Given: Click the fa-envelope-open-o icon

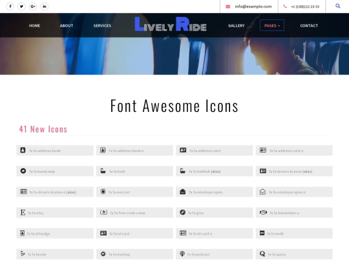Looking at the screenshot, I should click(262, 191).
